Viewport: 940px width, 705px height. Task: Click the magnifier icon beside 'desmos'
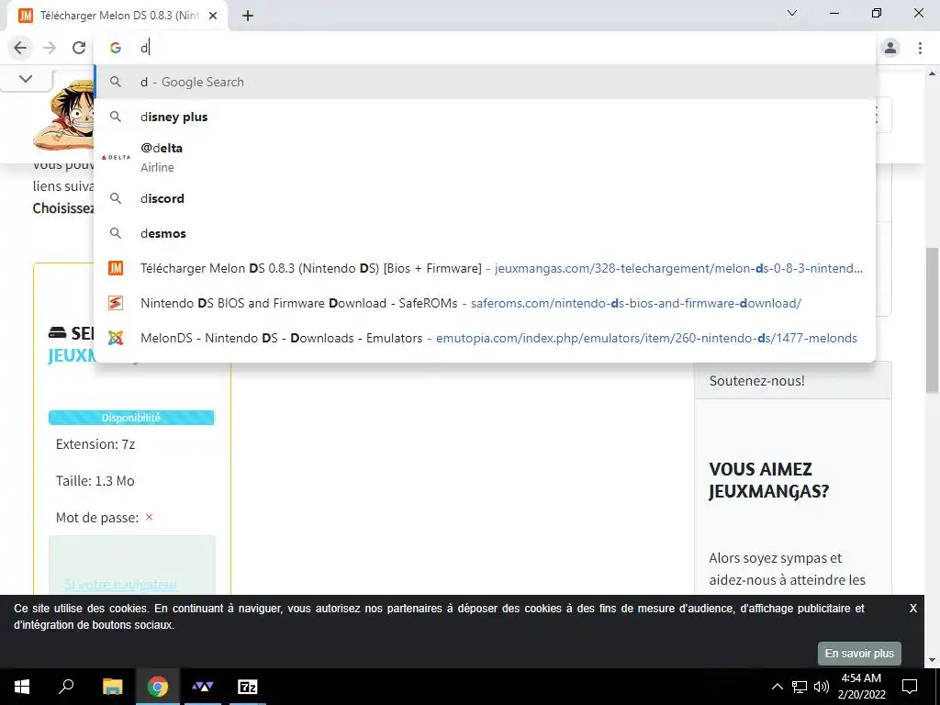[x=116, y=233]
